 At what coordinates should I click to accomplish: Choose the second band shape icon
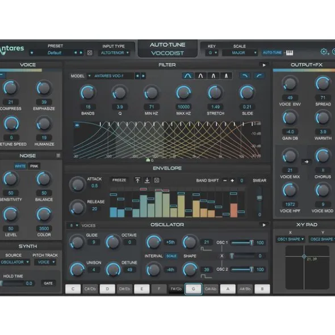pyautogui.click(x=200, y=76)
